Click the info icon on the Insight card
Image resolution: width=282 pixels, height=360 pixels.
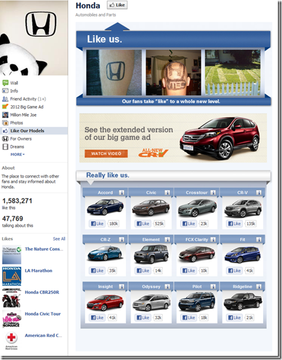pyautogui.click(x=121, y=286)
